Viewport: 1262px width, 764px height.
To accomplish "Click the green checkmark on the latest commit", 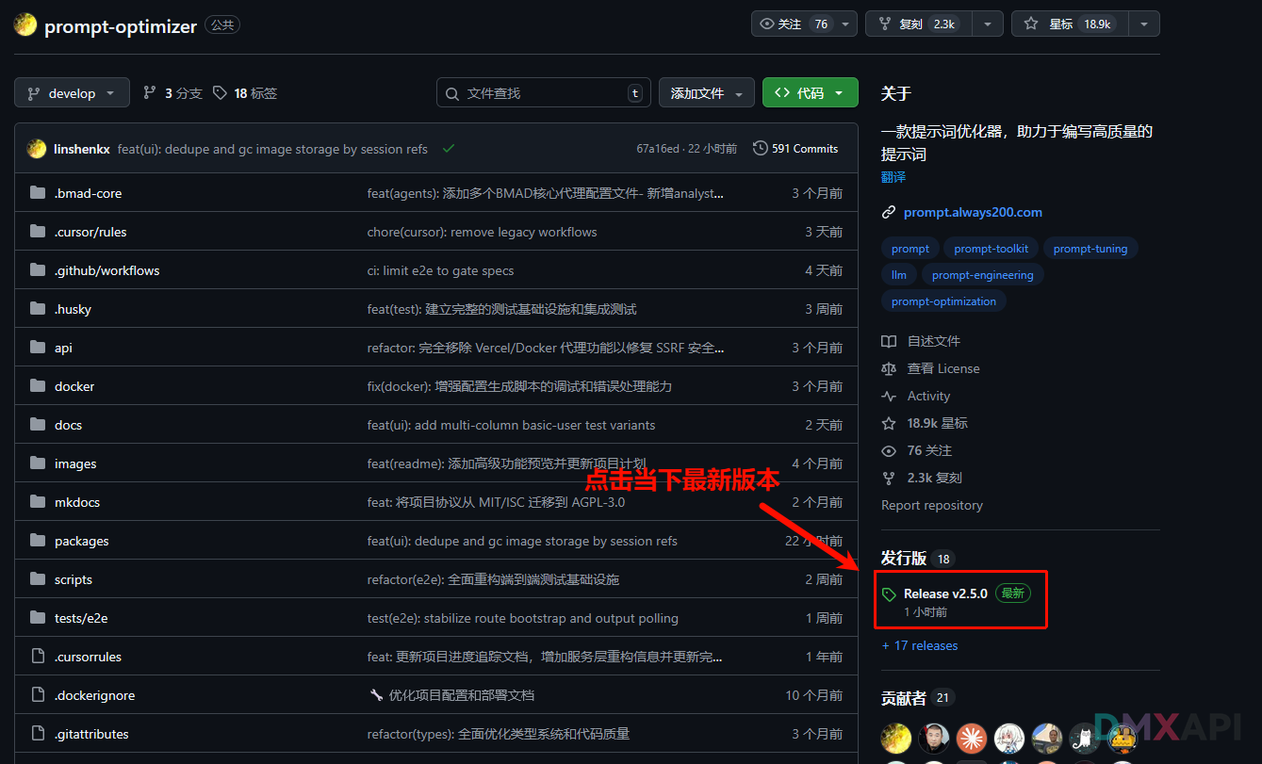I will click(449, 148).
